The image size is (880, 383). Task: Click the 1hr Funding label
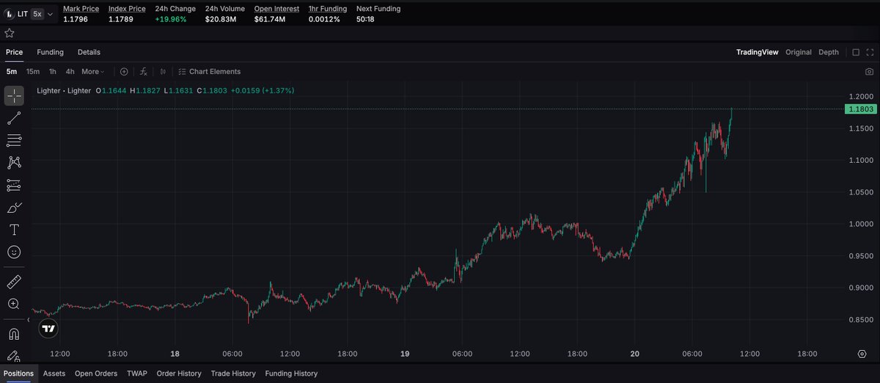point(327,9)
